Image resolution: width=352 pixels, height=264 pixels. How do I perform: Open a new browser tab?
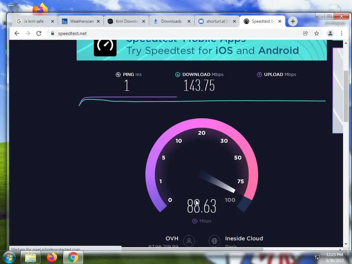coord(293,21)
